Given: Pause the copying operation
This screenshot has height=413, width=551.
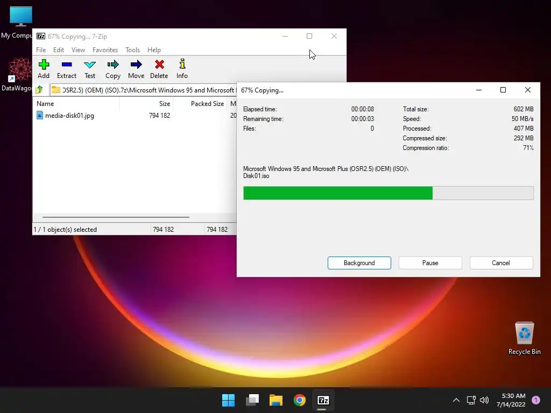Looking at the screenshot, I should click(430, 263).
